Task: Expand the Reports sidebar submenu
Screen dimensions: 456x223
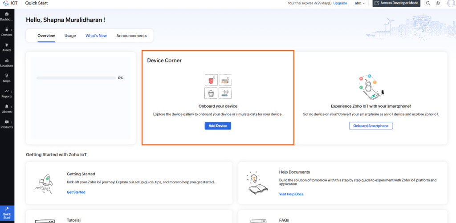Action: tap(11, 91)
